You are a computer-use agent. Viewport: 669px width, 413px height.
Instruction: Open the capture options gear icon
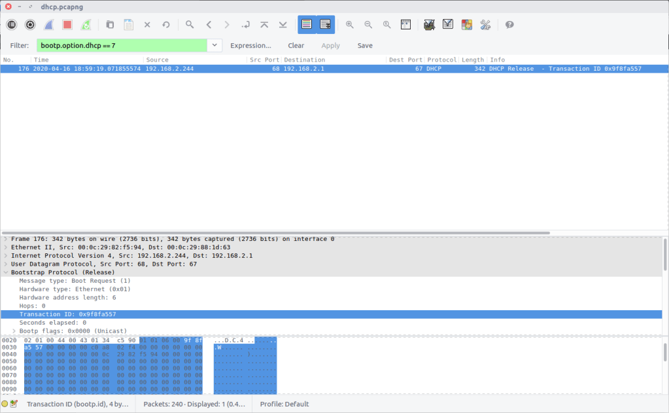point(30,25)
